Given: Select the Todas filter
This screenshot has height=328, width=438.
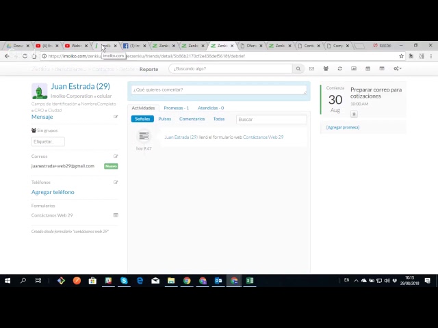Looking at the screenshot, I should (219, 119).
